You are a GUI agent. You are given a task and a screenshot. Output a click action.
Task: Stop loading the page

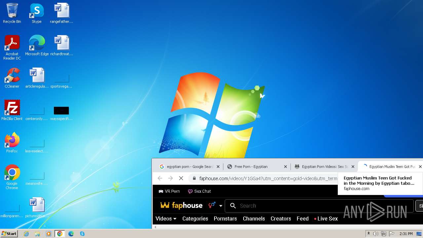click(x=181, y=178)
